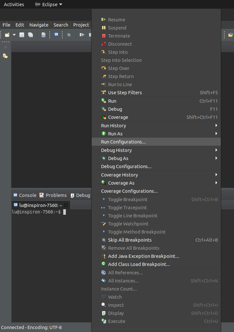Expand the Coverage History submenu

point(156,175)
